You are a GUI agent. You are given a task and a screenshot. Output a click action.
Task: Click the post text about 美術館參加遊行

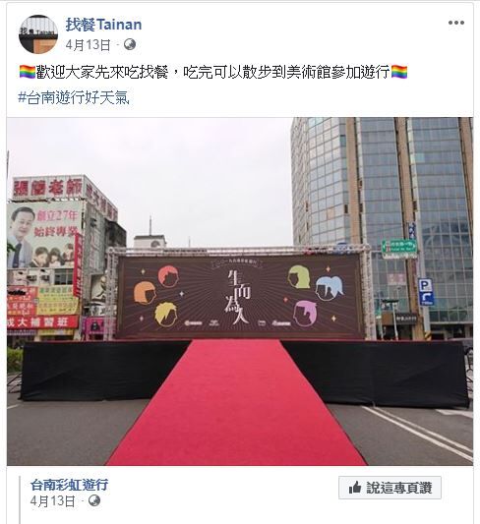click(x=213, y=72)
